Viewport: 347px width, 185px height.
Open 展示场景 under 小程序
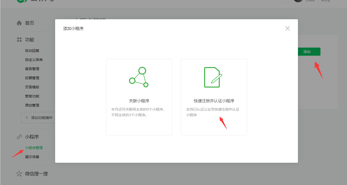[32, 157]
